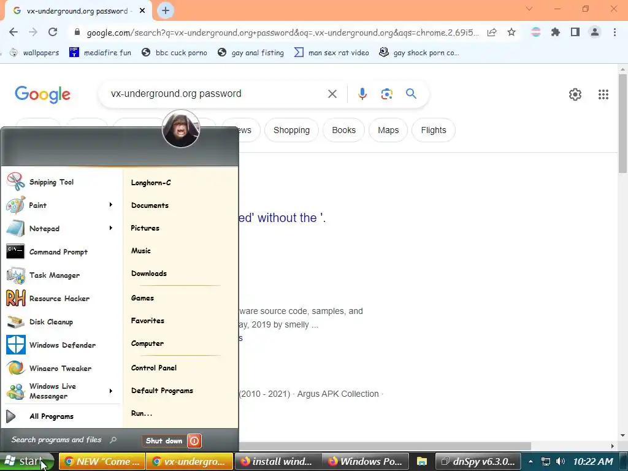Open the Music folder
Image resolution: width=628 pixels, height=471 pixels.
(x=140, y=251)
